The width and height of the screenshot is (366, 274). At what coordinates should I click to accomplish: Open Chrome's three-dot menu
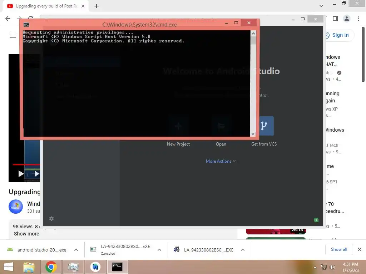(x=358, y=19)
